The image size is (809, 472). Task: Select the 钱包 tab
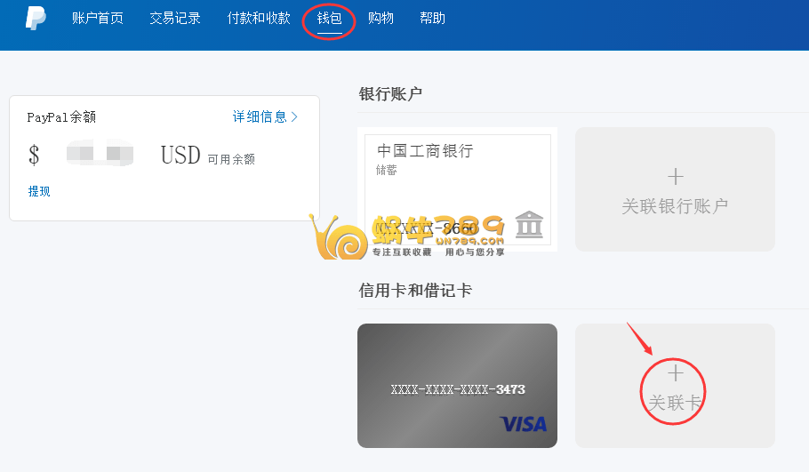(329, 18)
